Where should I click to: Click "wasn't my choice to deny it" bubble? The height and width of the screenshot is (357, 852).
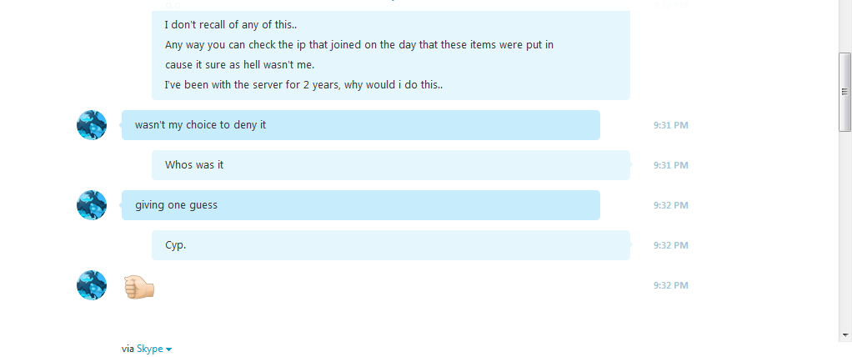361,125
